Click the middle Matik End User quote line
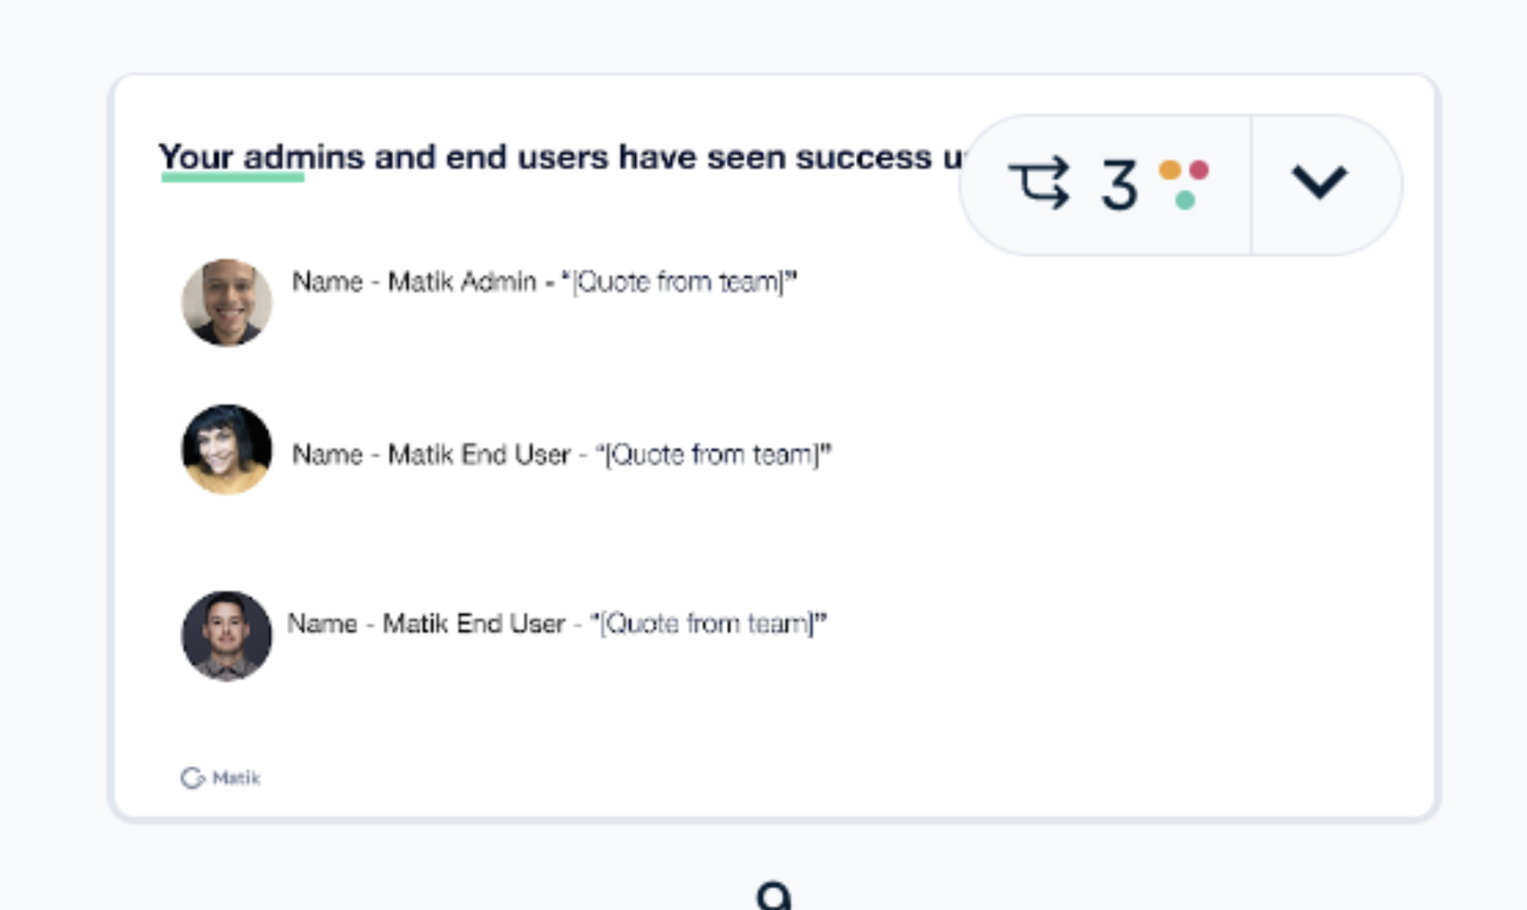This screenshot has height=910, width=1527. point(562,454)
